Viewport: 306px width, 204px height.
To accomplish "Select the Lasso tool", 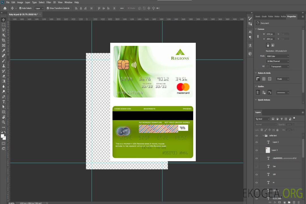I will (x=3, y=30).
